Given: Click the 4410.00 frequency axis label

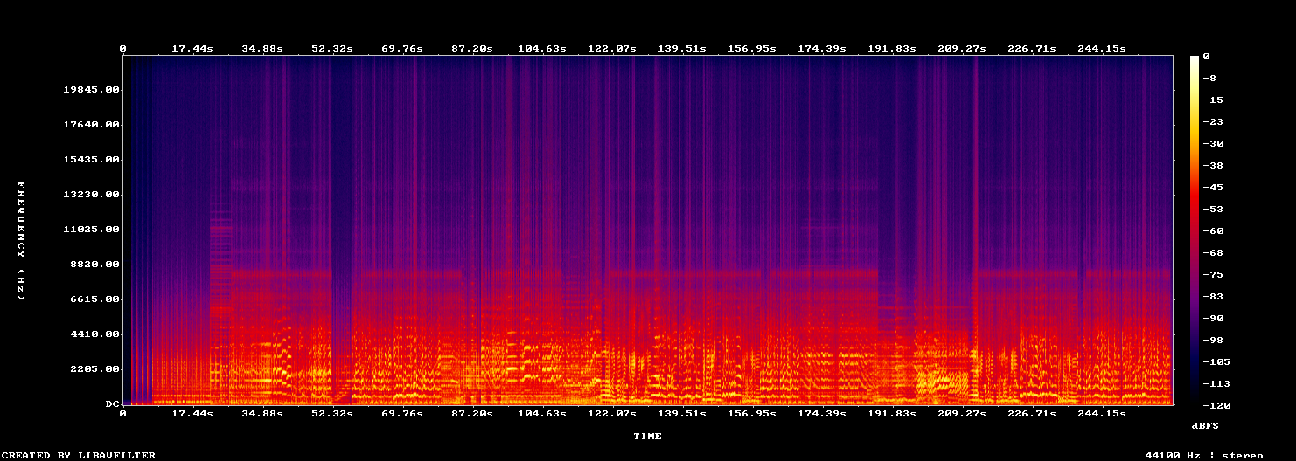Looking at the screenshot, I should tap(94, 334).
